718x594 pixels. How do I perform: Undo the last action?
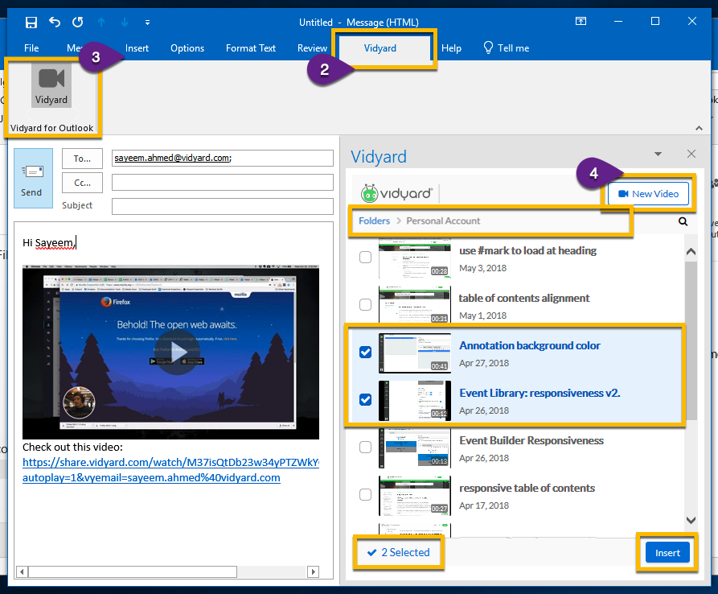point(55,22)
